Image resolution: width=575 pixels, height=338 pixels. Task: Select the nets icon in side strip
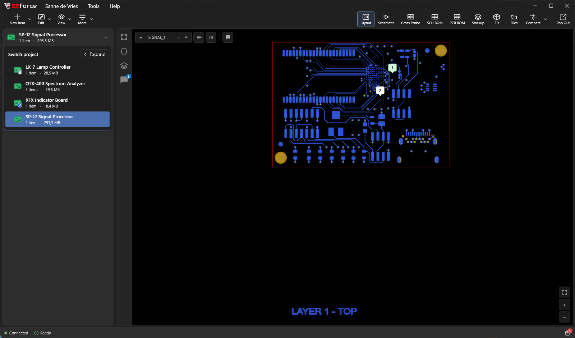124,37
